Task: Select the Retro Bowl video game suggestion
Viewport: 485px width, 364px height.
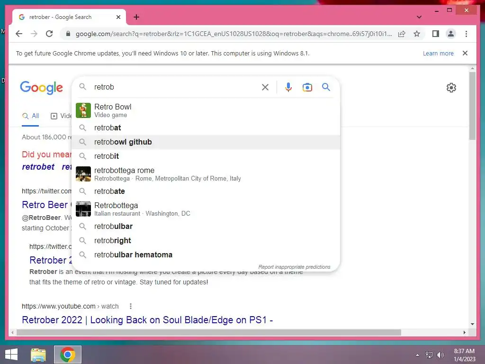Action: [206, 110]
